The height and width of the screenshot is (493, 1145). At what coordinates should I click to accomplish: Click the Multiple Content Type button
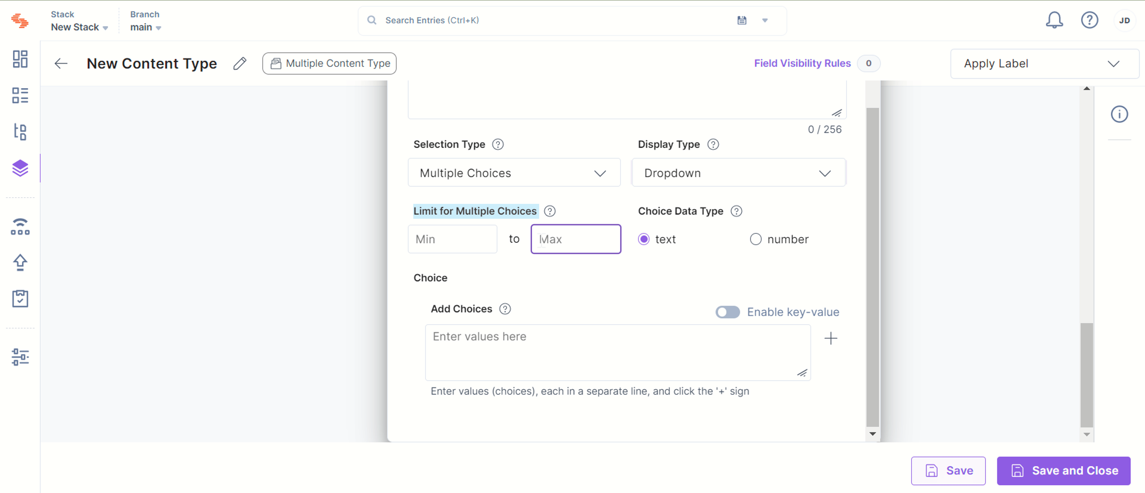pyautogui.click(x=329, y=63)
